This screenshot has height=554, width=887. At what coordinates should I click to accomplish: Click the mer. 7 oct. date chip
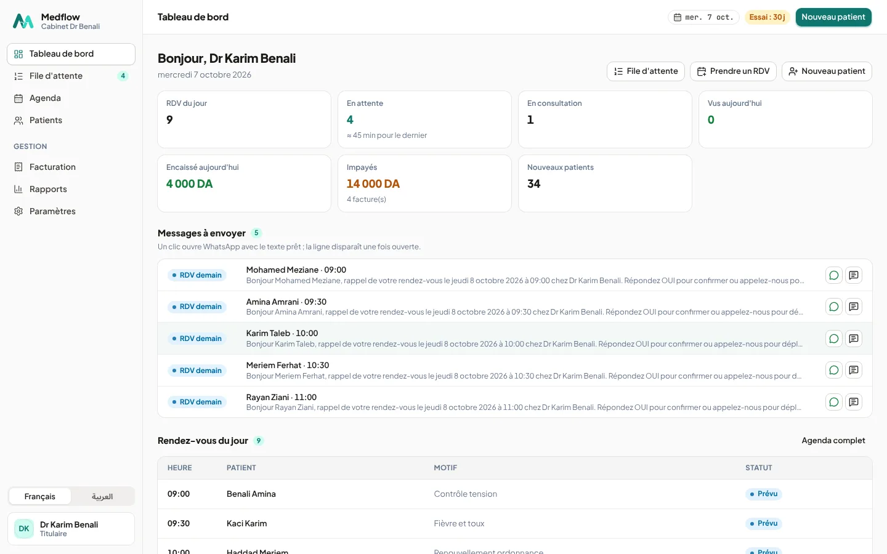click(x=703, y=17)
